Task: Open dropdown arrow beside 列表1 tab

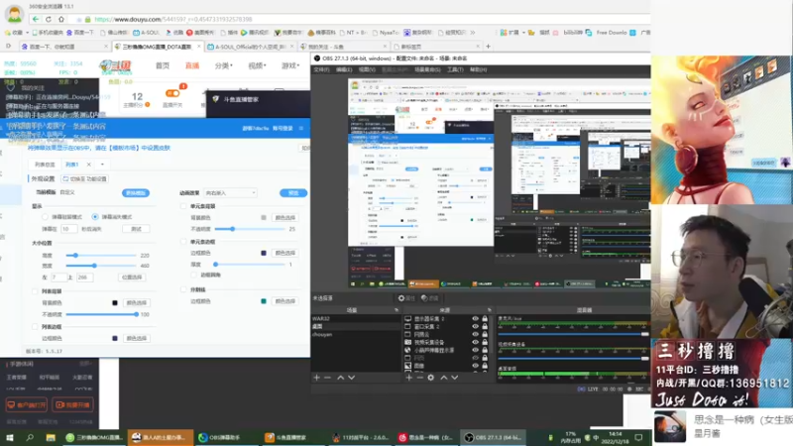Action: [102, 165]
